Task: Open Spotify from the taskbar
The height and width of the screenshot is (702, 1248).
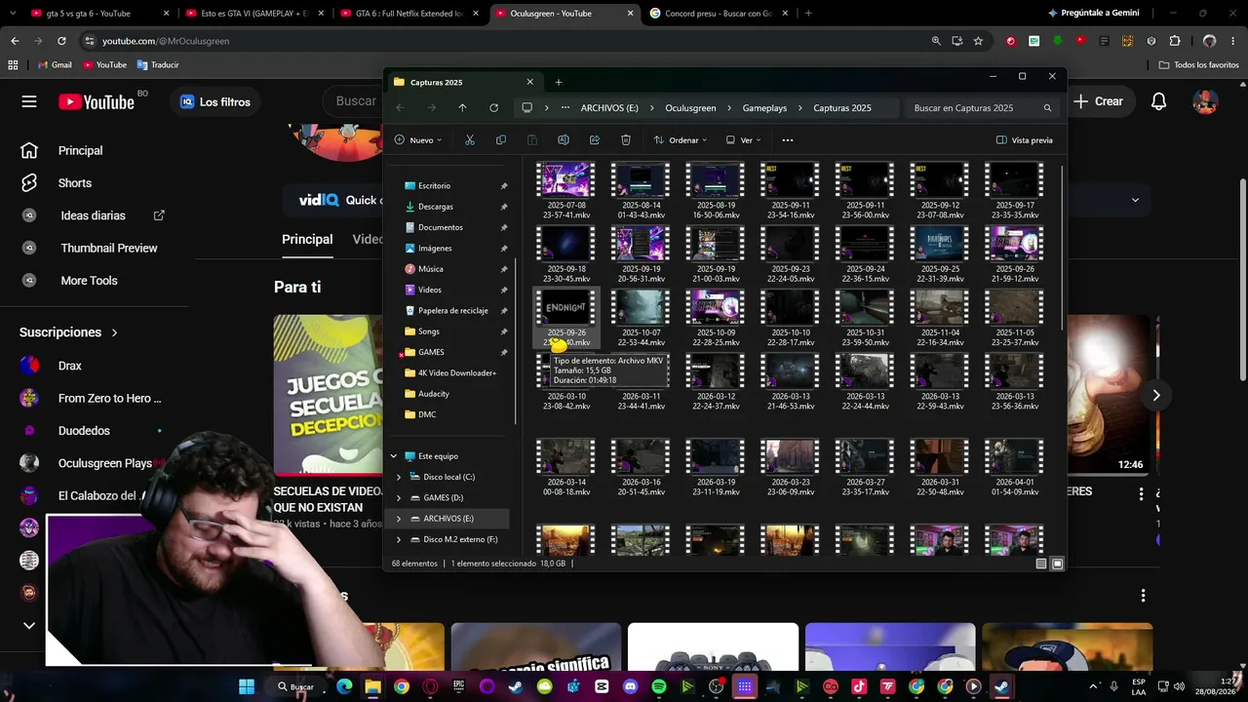Action: (659, 686)
